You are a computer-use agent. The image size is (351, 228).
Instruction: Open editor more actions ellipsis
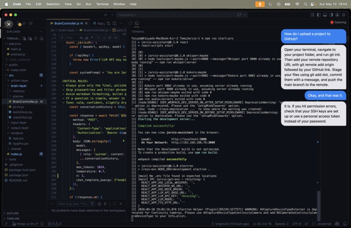pos(121,23)
